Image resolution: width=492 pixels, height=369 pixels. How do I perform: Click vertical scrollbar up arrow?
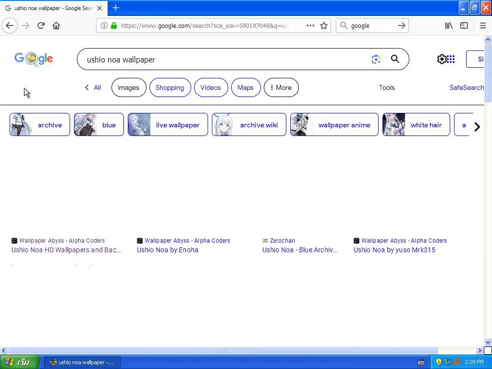pyautogui.click(x=488, y=39)
